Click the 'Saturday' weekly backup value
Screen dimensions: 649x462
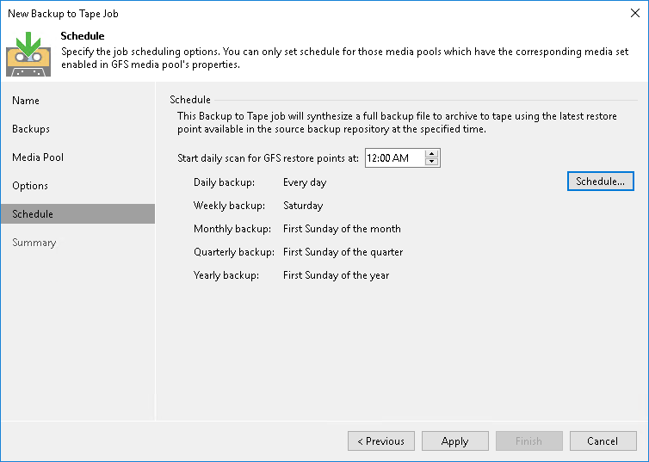[303, 206]
